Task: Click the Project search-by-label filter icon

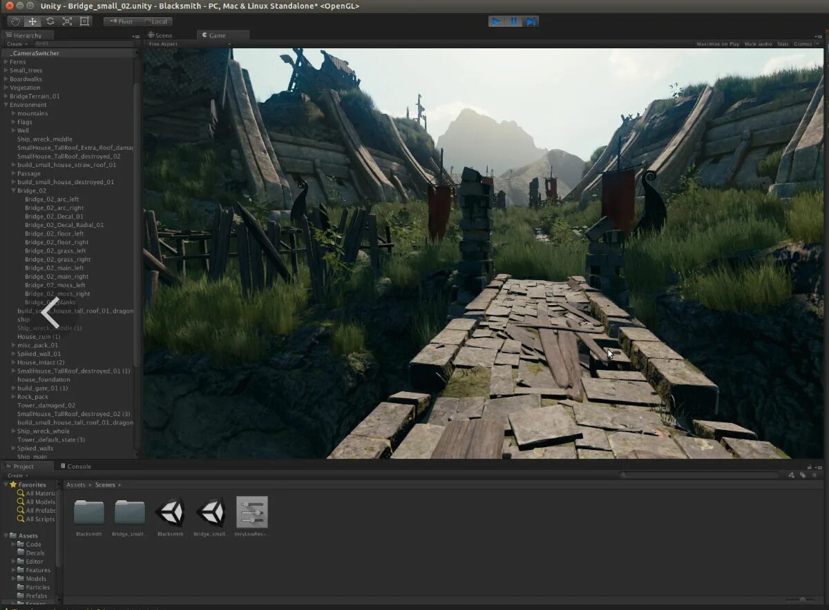Action: (x=803, y=475)
